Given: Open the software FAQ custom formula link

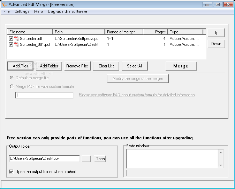Looking at the screenshot, I should (137, 95).
